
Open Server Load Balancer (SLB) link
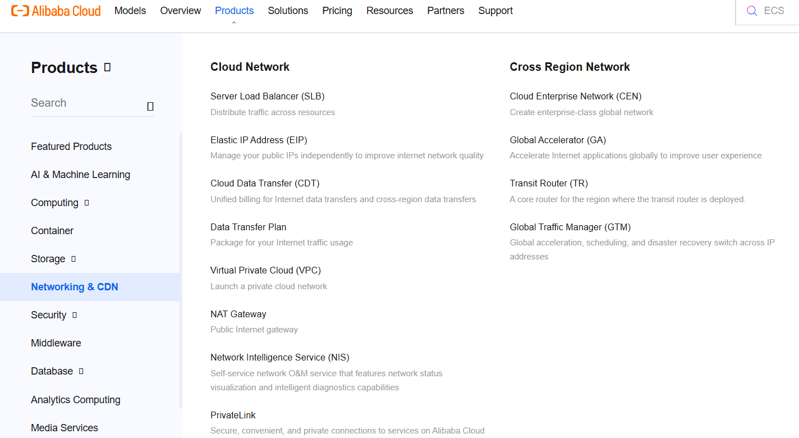(x=268, y=97)
